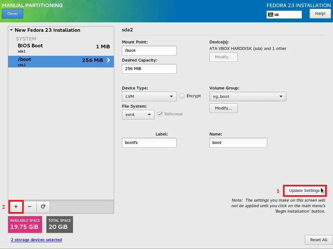The width and height of the screenshot is (333, 249).
Task: Collapse New Fedora 23 Installation section
Action: point(11,30)
